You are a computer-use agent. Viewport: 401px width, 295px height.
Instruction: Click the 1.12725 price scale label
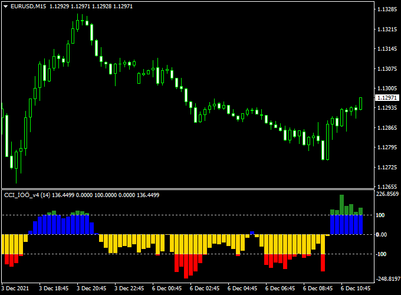pyautogui.click(x=387, y=168)
